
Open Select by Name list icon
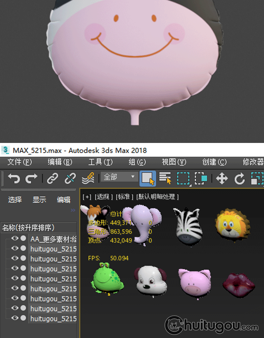[165, 178]
